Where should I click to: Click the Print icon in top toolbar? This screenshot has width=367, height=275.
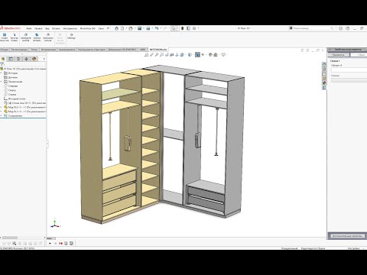pyautogui.click(x=148, y=28)
